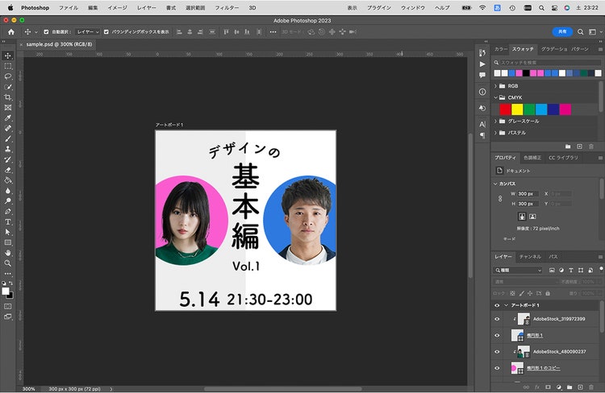Select the sample.psd document tab
This screenshot has height=393, width=605.
pos(59,44)
